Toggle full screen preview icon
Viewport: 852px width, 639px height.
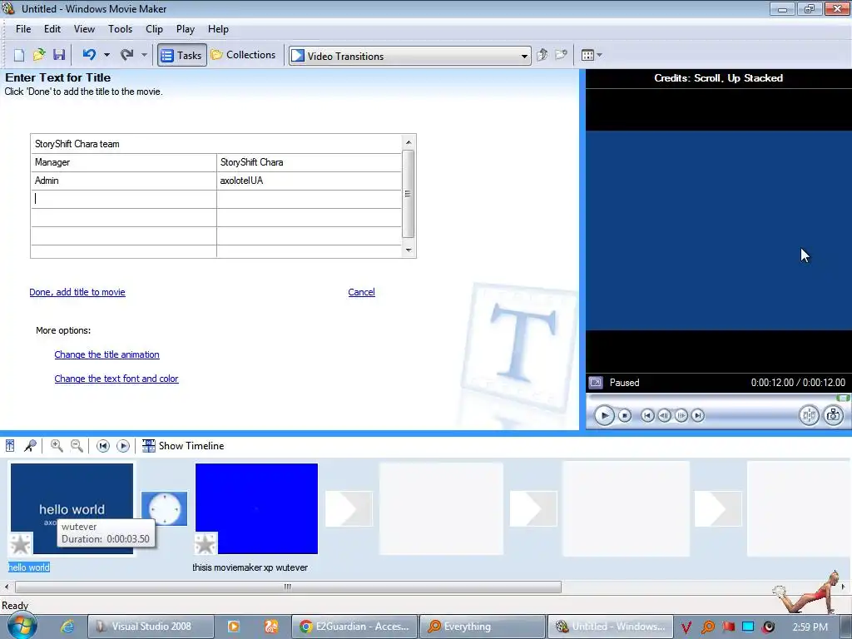pyautogui.click(x=596, y=383)
